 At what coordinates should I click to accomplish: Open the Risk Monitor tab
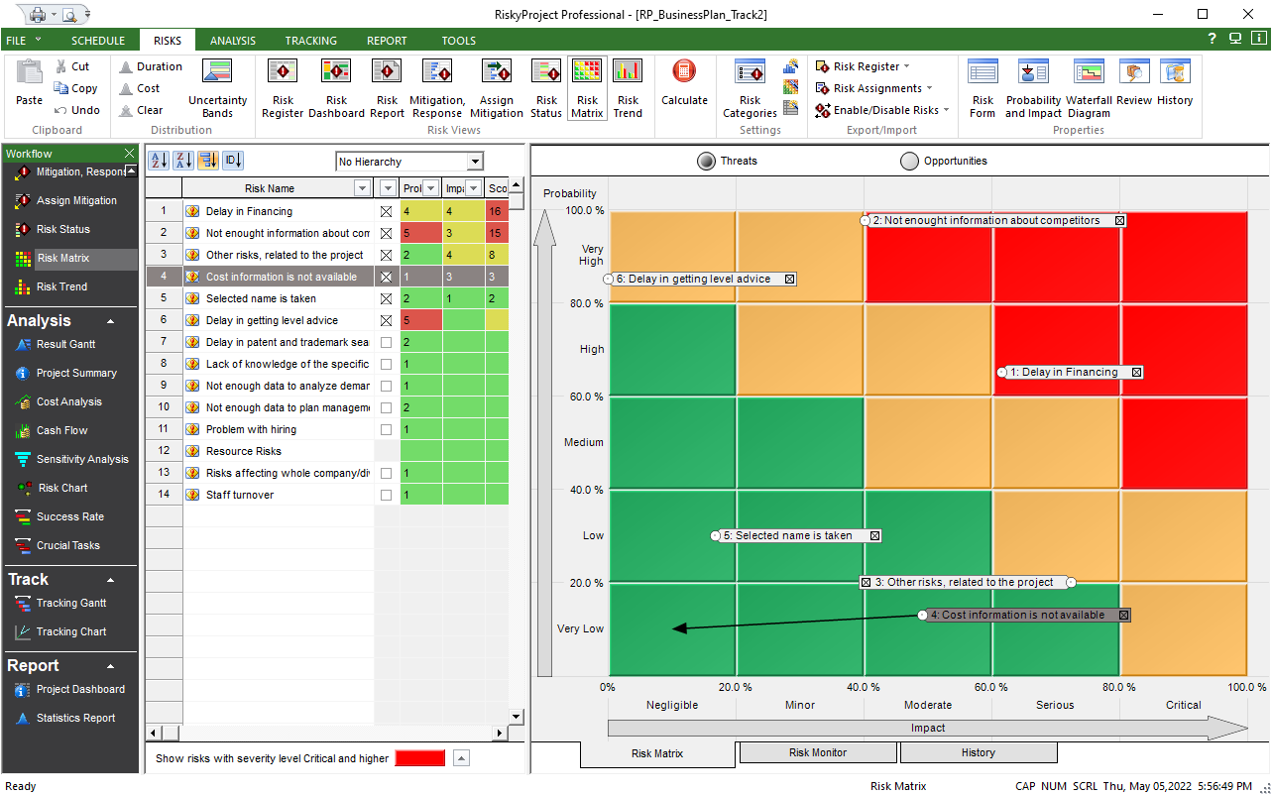click(817, 752)
